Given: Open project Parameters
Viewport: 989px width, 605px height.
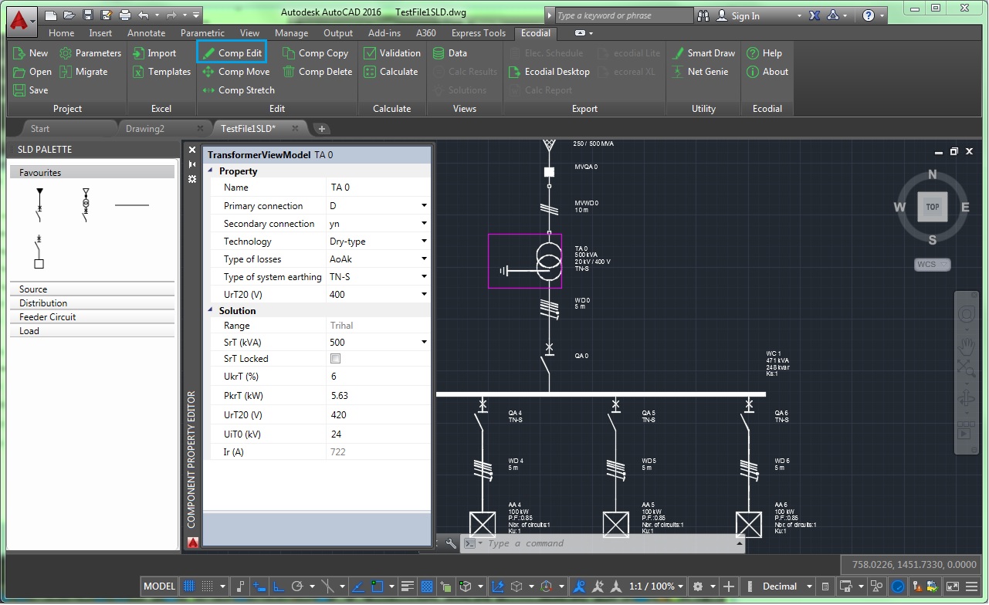Looking at the screenshot, I should (x=90, y=53).
